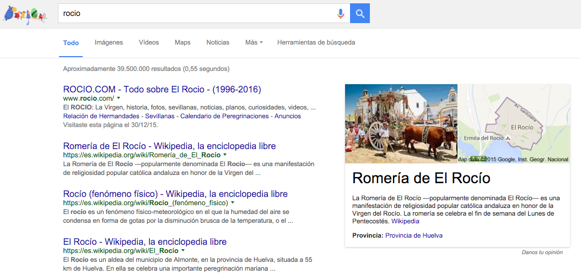Expand arrow next to www.rocio.com URL
Image resolution: width=581 pixels, height=280 pixels.
click(x=119, y=98)
